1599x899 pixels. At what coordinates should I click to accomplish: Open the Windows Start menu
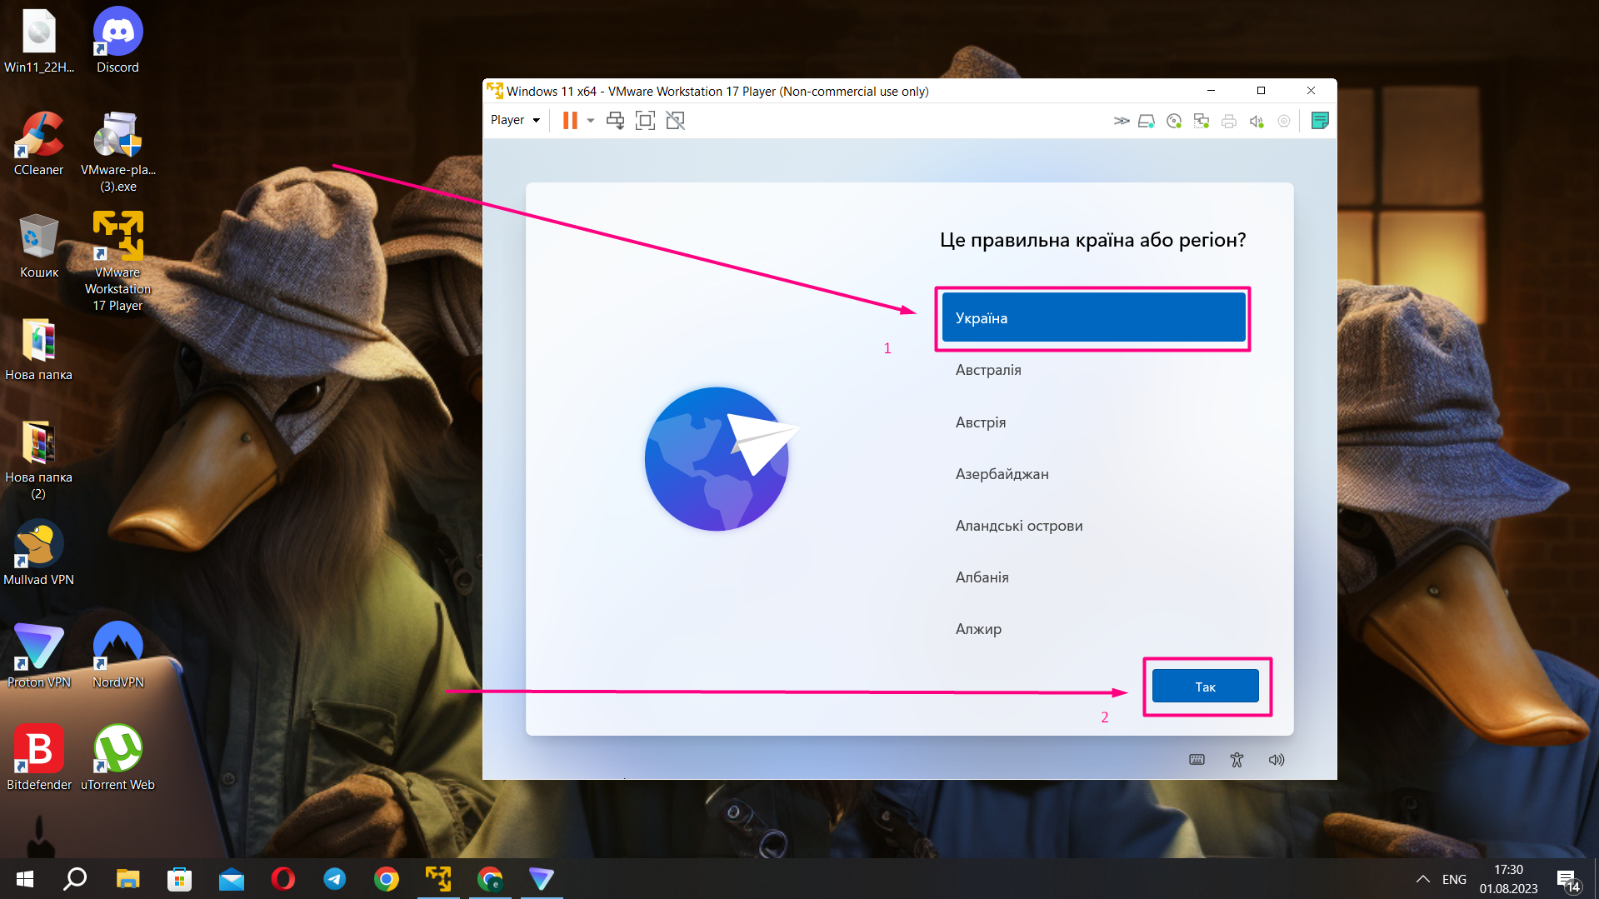pyautogui.click(x=25, y=879)
